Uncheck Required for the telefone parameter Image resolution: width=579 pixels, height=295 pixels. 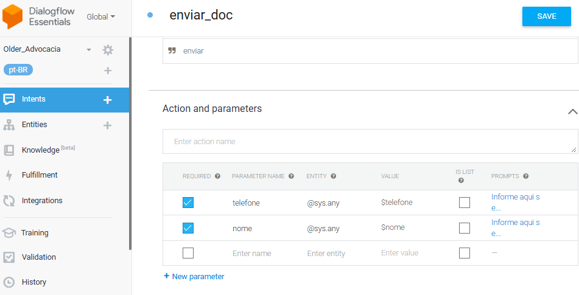188,203
